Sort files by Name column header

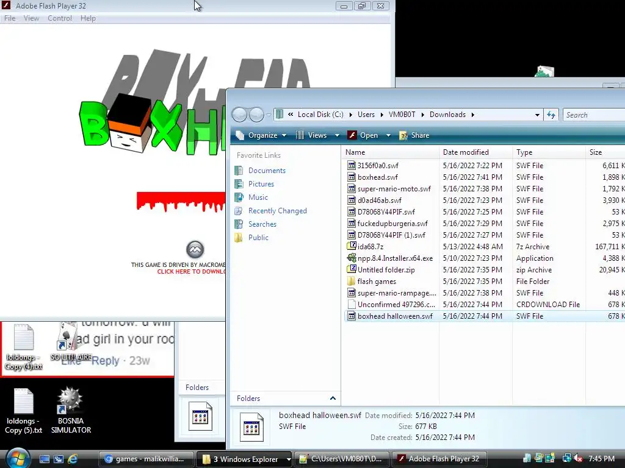coord(391,152)
